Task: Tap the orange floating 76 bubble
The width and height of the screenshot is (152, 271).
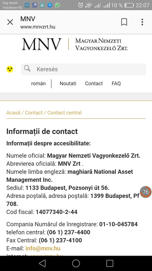Action: click(146, 192)
